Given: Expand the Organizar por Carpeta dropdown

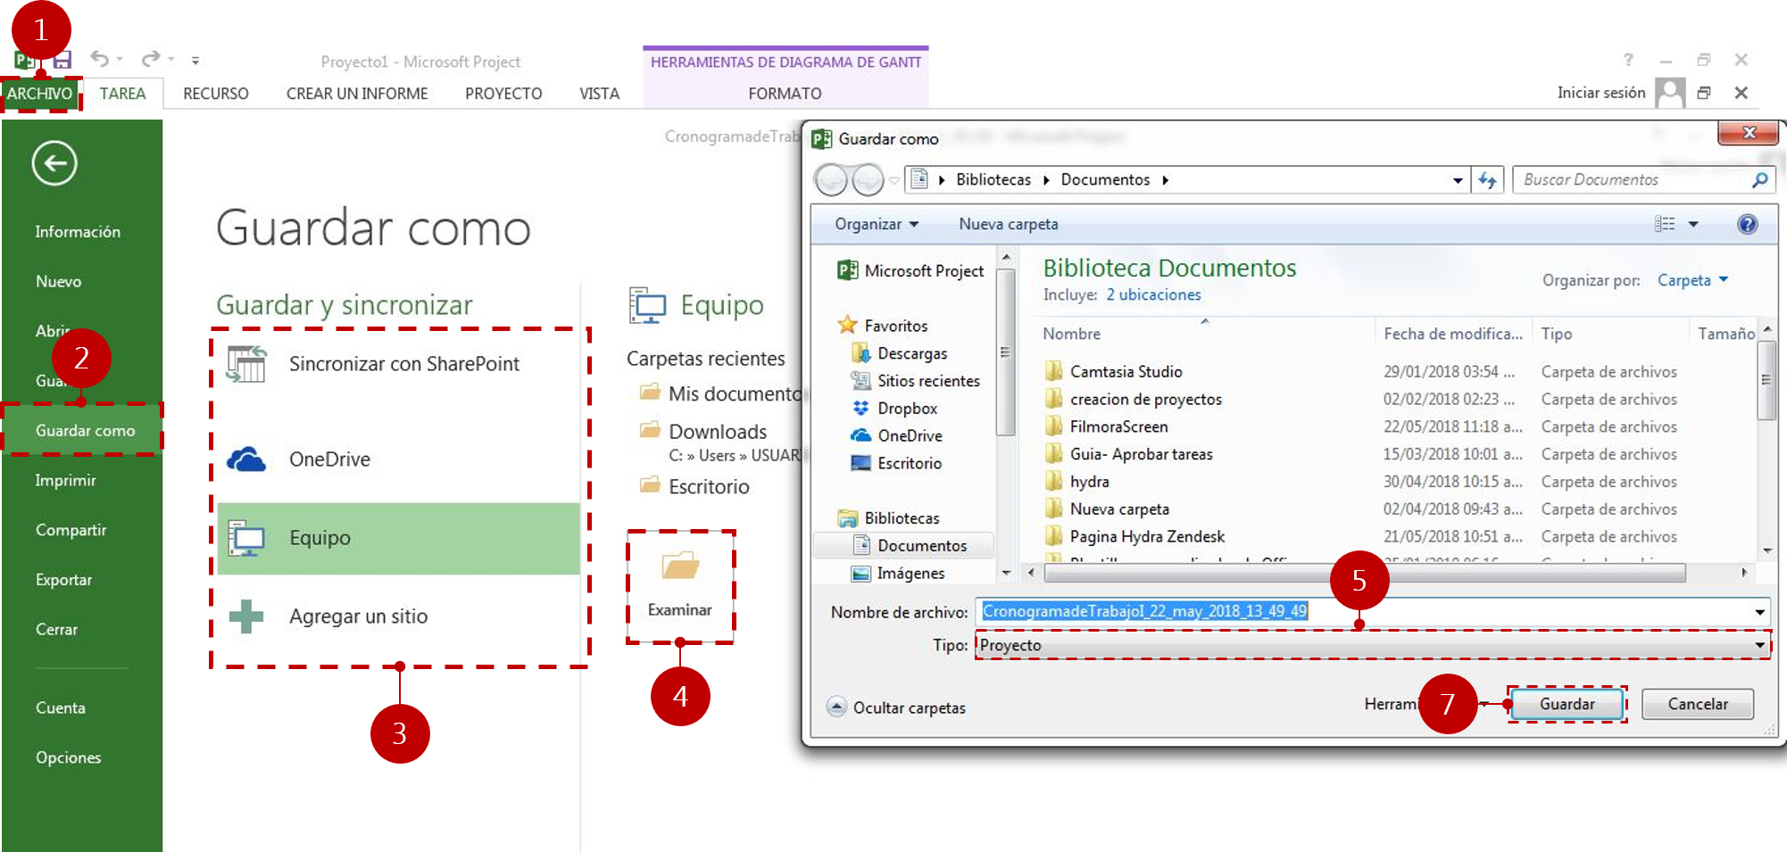Looking at the screenshot, I should 1692,280.
